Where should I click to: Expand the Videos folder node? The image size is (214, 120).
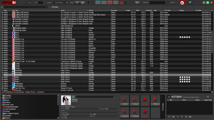(2, 102)
